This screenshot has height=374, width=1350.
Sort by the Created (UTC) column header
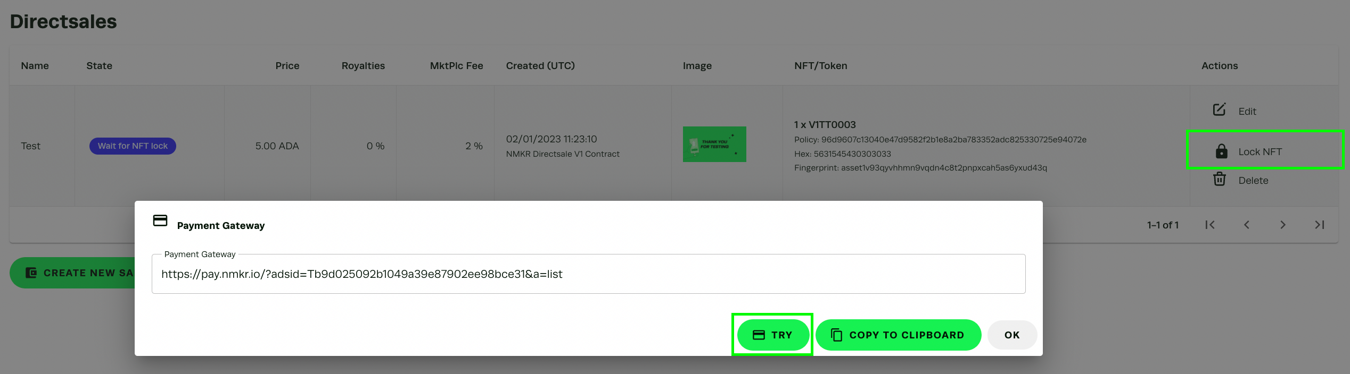[540, 66]
